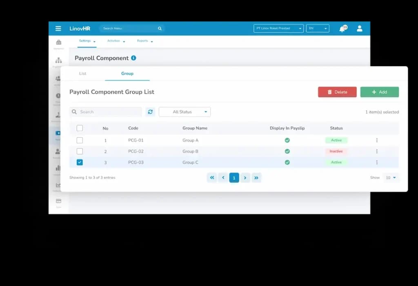Open the three-dot menu for Group B
This screenshot has width=418, height=286.
coord(377,151)
